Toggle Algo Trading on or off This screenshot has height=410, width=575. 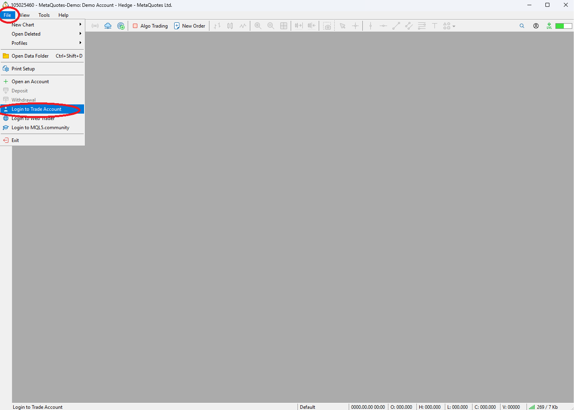point(150,26)
